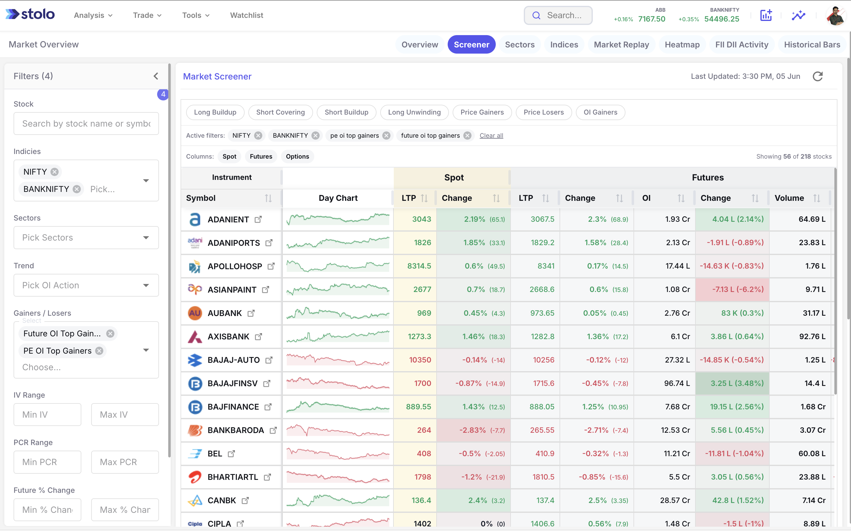The width and height of the screenshot is (851, 531).
Task: Expand the Gainers / Losers dropdown arrow
Action: [146, 350]
